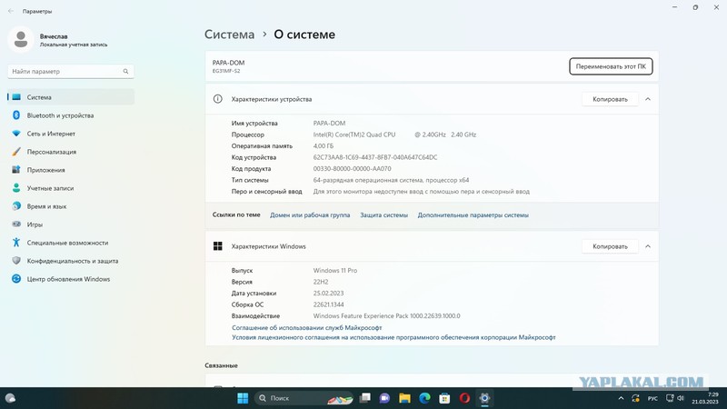Image resolution: width=727 pixels, height=409 pixels.
Task: Open the Chat (Teams) taskbar icon
Action: pyautogui.click(x=384, y=398)
